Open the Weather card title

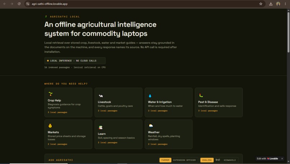154,132
